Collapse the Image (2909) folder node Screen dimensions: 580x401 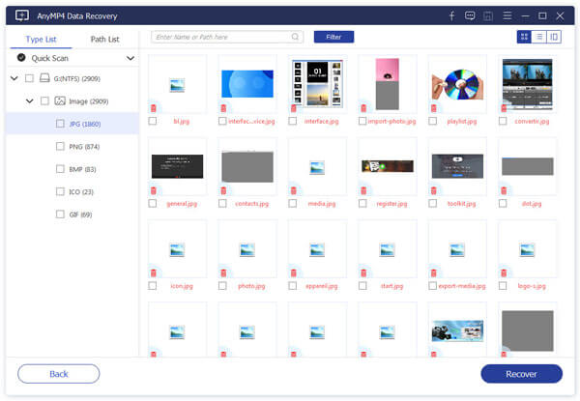click(30, 100)
